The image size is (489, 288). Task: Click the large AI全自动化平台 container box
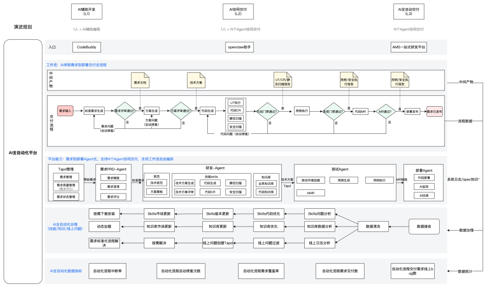pyautogui.click(x=23, y=152)
